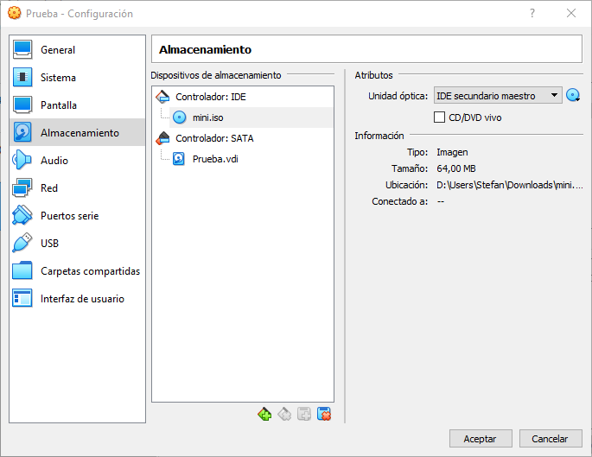Enable the CD/DVD vivo checkbox
The width and height of the screenshot is (592, 457).
[x=439, y=117]
